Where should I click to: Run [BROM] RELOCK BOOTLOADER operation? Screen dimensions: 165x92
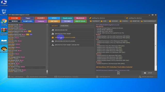coord(72,41)
